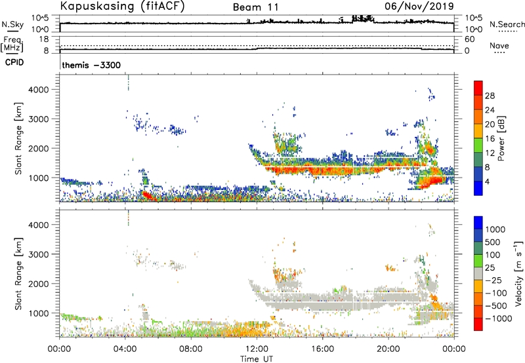Image resolution: width=525 pixels, height=363 pixels.
Task: Click the 500 value on velocity colorbar
Action: [493, 242]
